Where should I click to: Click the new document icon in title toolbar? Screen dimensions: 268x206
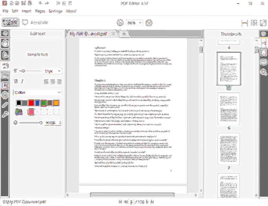tap(11, 3)
